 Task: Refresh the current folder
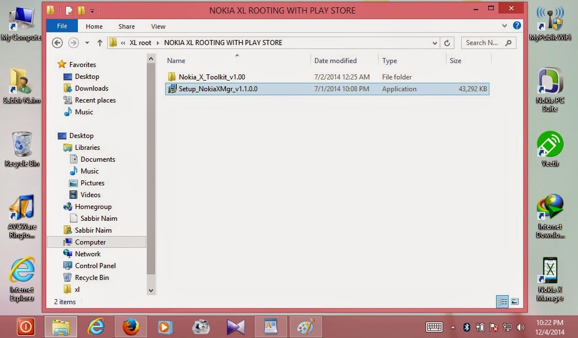[x=447, y=43]
